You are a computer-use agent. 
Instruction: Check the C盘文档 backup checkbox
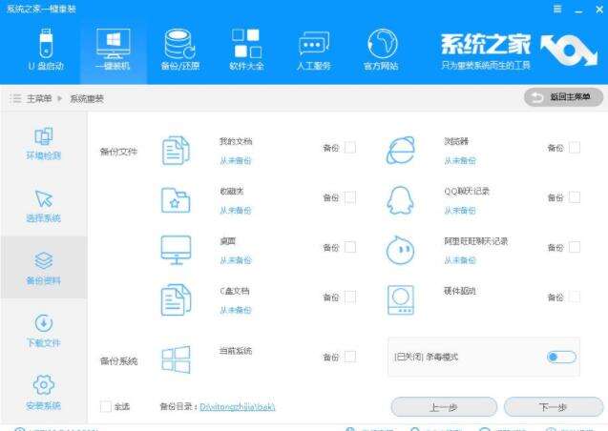coord(349,297)
